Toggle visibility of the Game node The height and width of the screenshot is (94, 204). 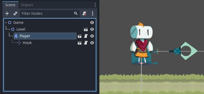92,23
